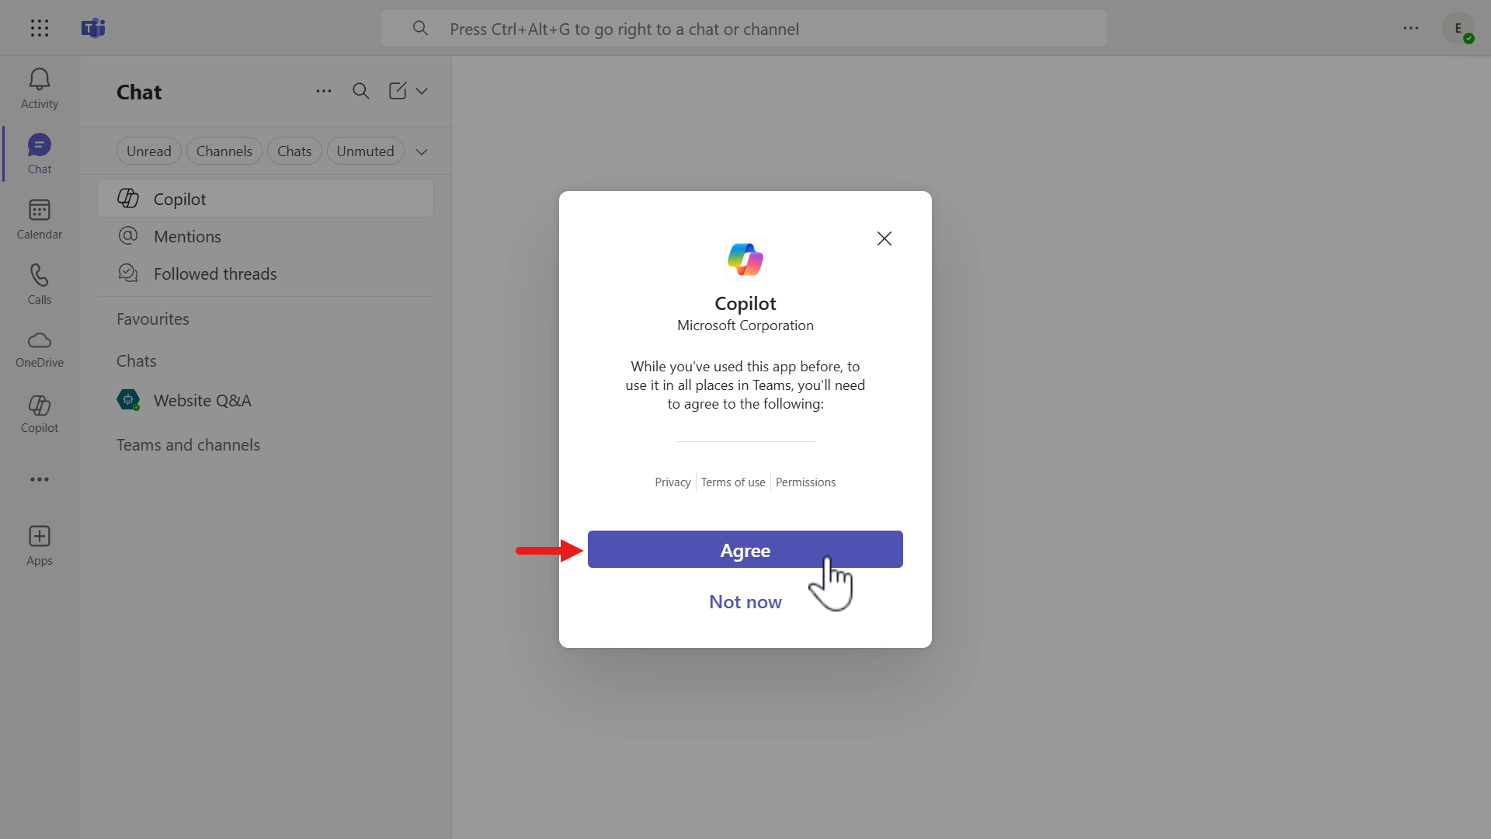The image size is (1491, 839).
Task: Open the Terms of use link
Action: [x=732, y=482]
